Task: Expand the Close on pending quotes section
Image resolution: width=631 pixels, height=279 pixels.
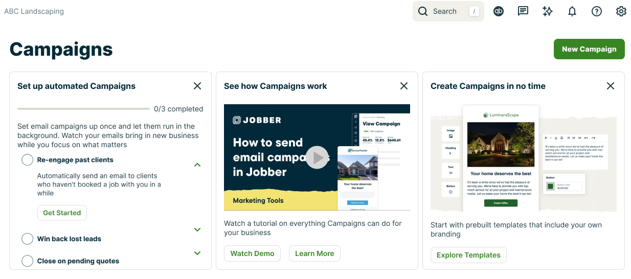Action: [197, 253]
